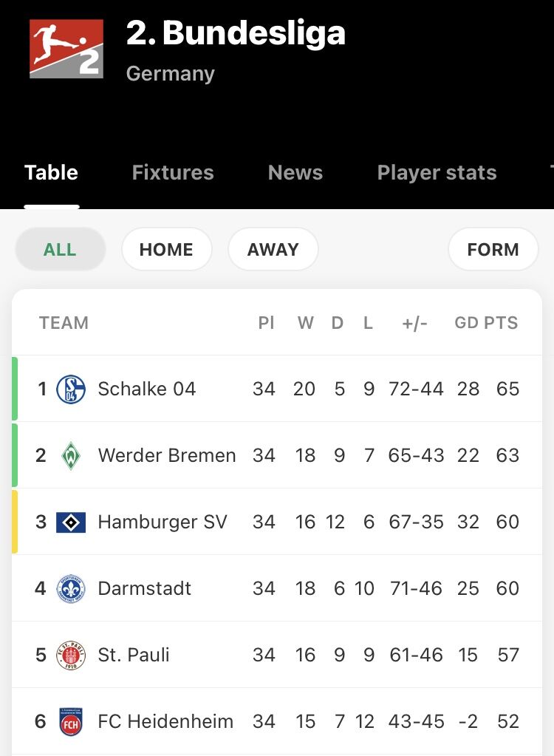Switch table filter to AWAY
This screenshot has width=554, height=756.
pos(273,249)
